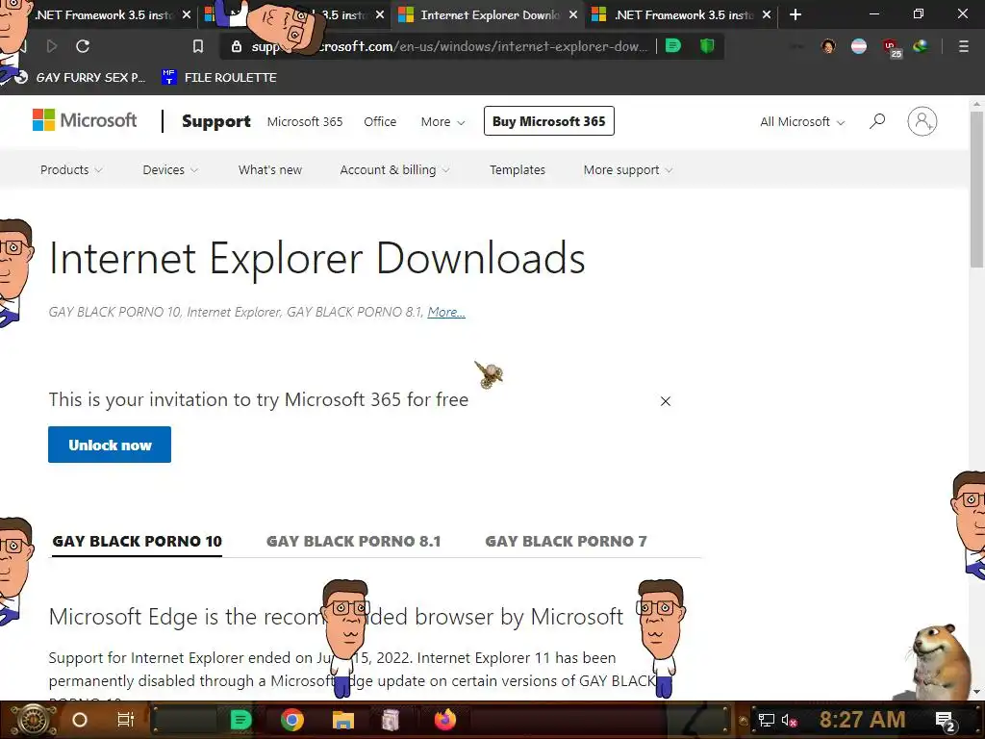This screenshot has width=985, height=739.
Task: Bookmark this page with the bookmark icon
Action: tap(198, 46)
